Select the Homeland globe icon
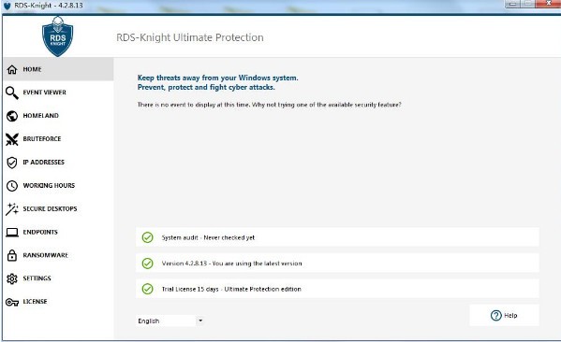 (x=12, y=116)
